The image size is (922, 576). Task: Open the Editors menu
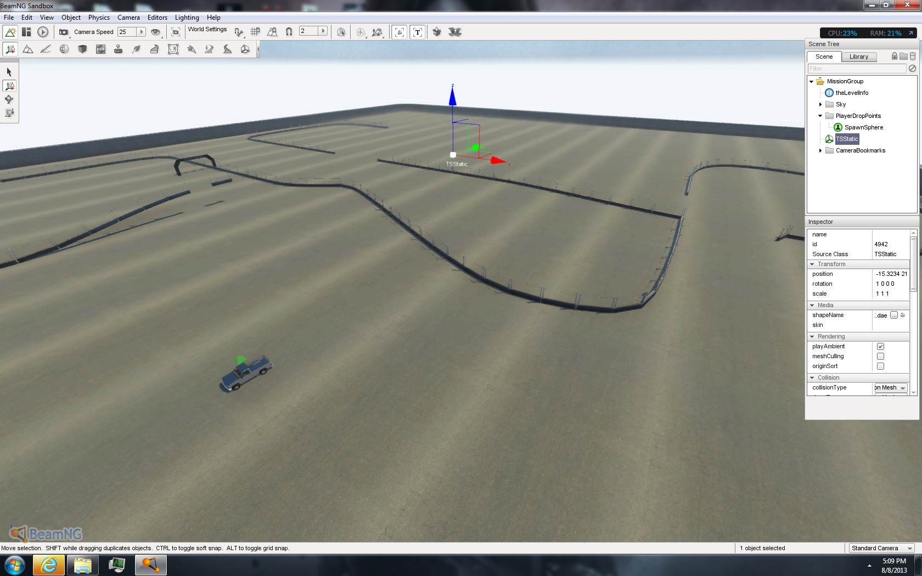click(x=158, y=18)
